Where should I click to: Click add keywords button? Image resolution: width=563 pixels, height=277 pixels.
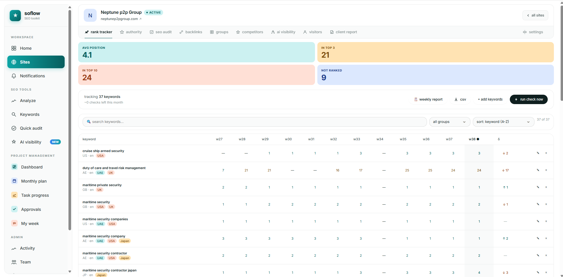(x=490, y=99)
